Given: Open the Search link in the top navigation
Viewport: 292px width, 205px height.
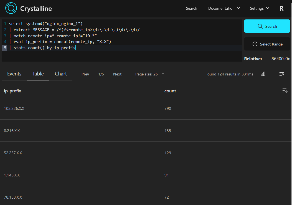Looking at the screenshot, I should tap(191, 8).
